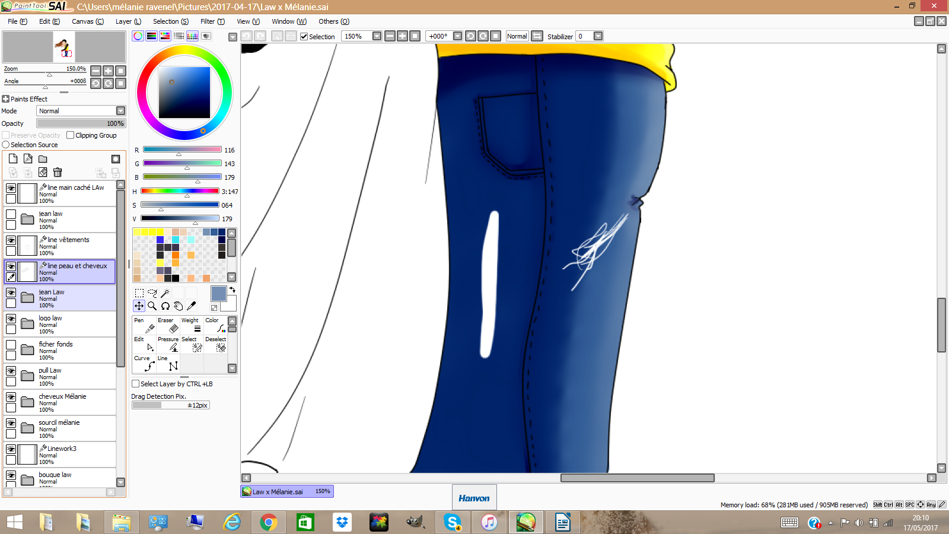Open the Layer menu
949x534 pixels.
[128, 21]
